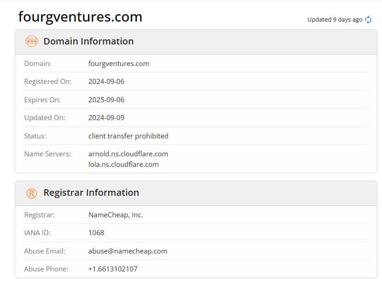
Task: Click the circled R registrar icon
Action: [x=32, y=193]
